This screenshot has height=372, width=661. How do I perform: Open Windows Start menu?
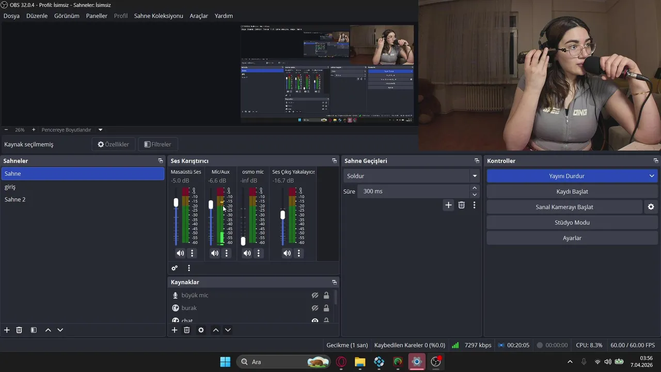[x=225, y=362]
